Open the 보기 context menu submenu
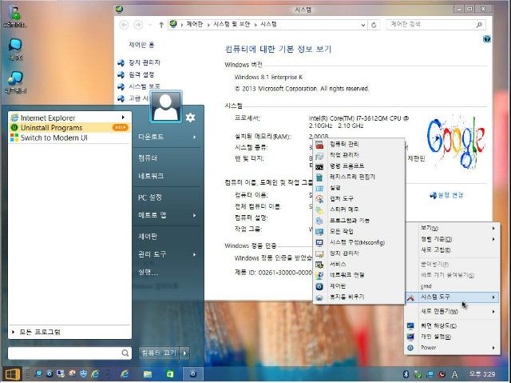This screenshot has width=511, height=383. [453, 228]
